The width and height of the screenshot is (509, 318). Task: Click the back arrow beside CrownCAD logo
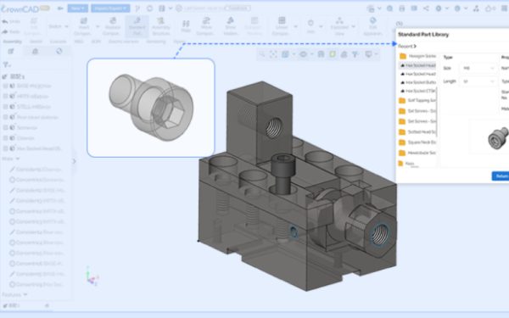coord(60,8)
